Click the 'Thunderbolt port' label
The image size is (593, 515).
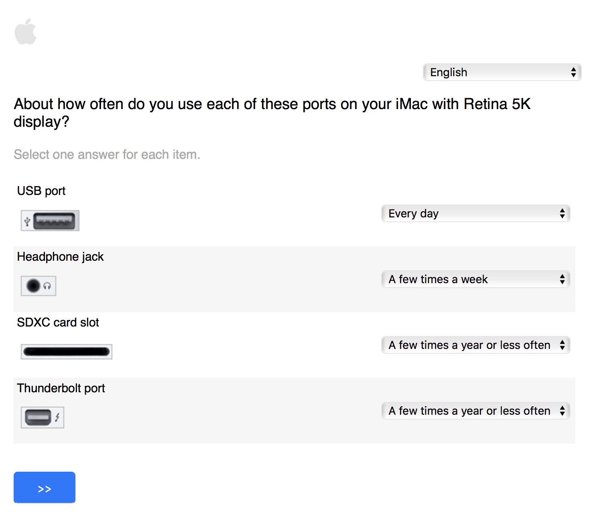click(x=61, y=388)
